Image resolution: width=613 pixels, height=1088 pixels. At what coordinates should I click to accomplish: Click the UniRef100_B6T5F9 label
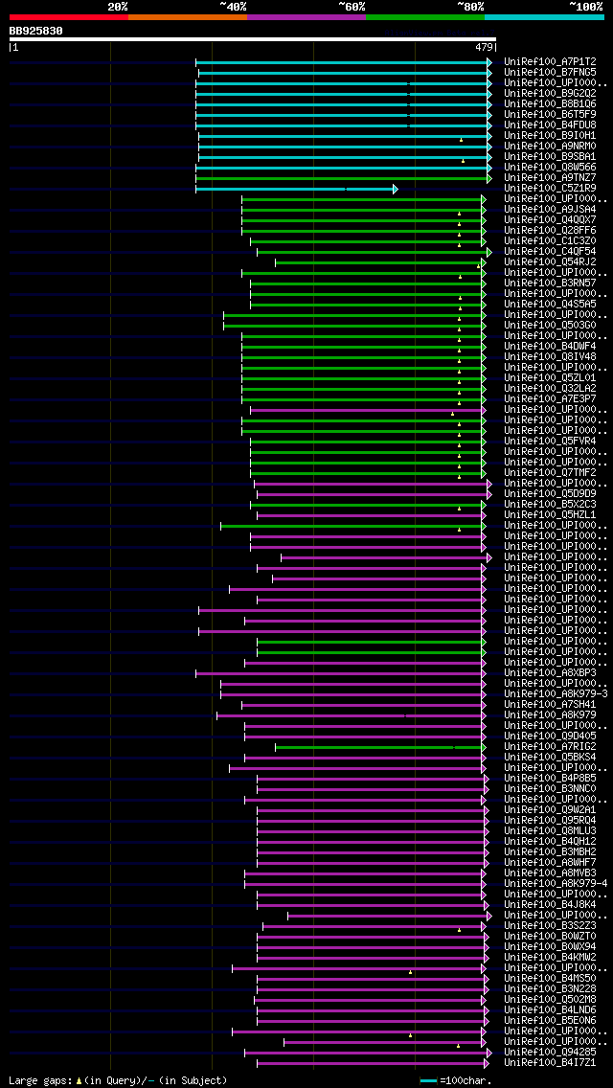click(x=550, y=115)
